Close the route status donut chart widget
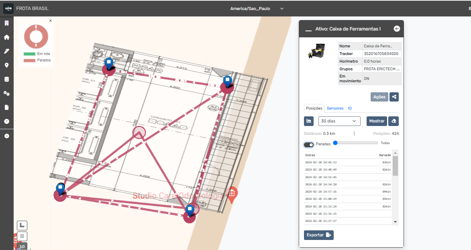471x250 pixels. pyautogui.click(x=51, y=20)
